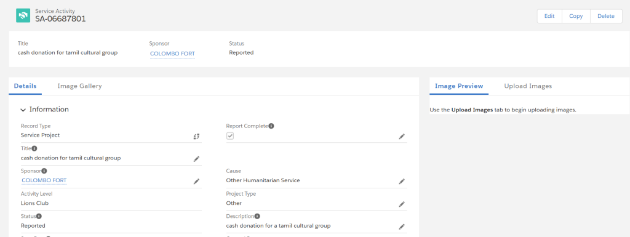Open COLOMBO FORT link in Sponsor field

click(44, 180)
